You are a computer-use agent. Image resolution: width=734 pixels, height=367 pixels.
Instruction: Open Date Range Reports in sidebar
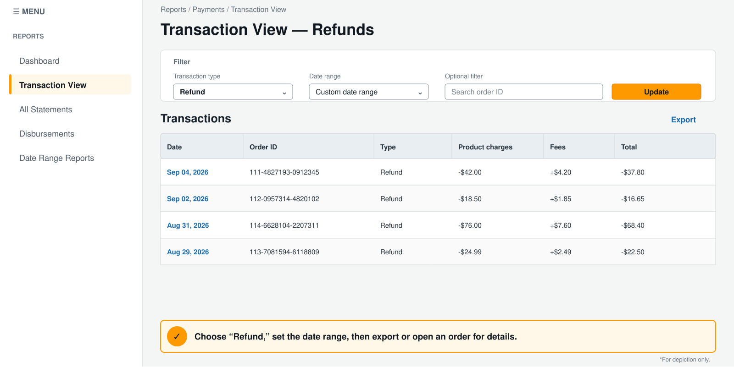57,158
